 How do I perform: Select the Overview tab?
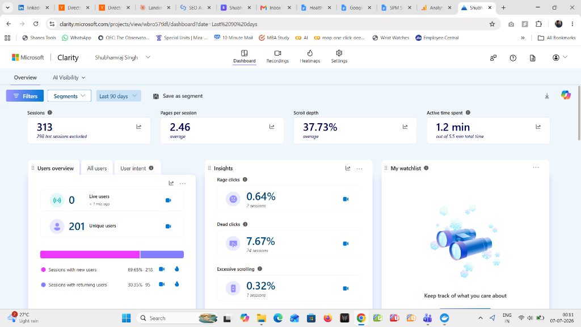25,77
